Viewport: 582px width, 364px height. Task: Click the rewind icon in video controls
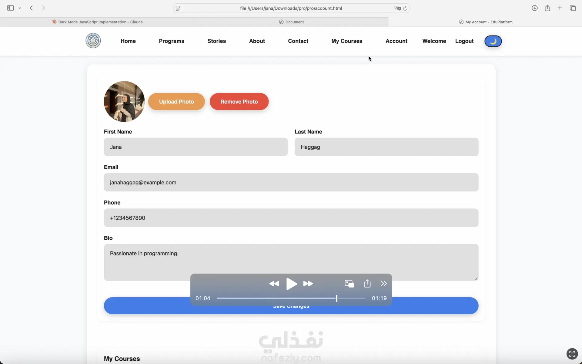[x=274, y=284]
